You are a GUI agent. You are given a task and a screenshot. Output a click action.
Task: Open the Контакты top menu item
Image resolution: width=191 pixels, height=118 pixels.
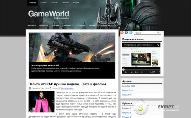click(x=54, y=3)
